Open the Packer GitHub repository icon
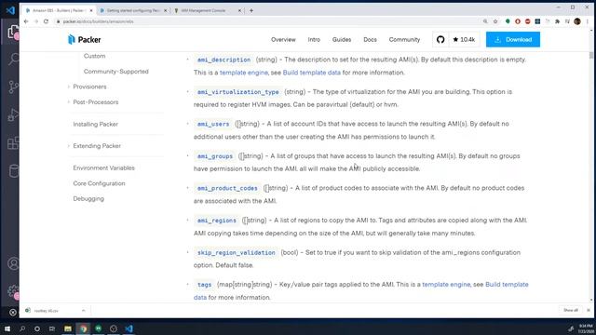 440,39
